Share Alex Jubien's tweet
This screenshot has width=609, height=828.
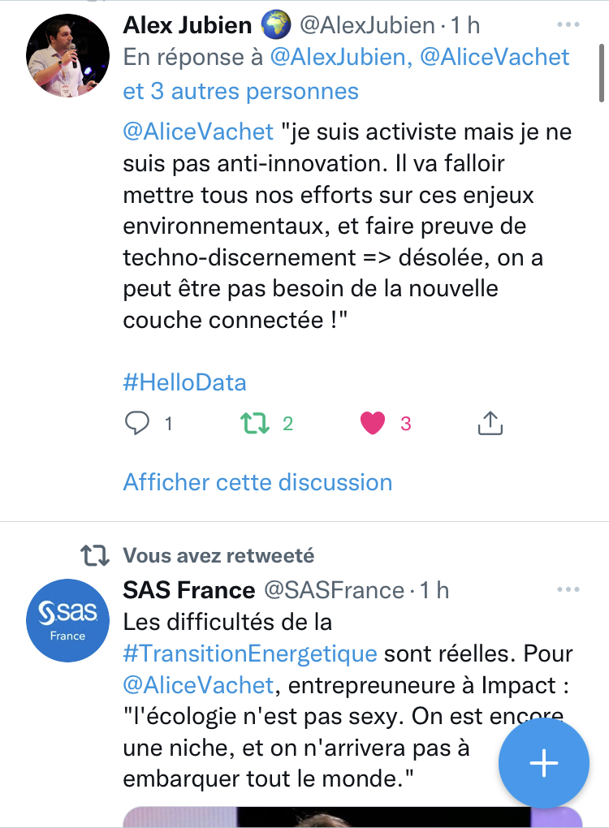[490, 423]
